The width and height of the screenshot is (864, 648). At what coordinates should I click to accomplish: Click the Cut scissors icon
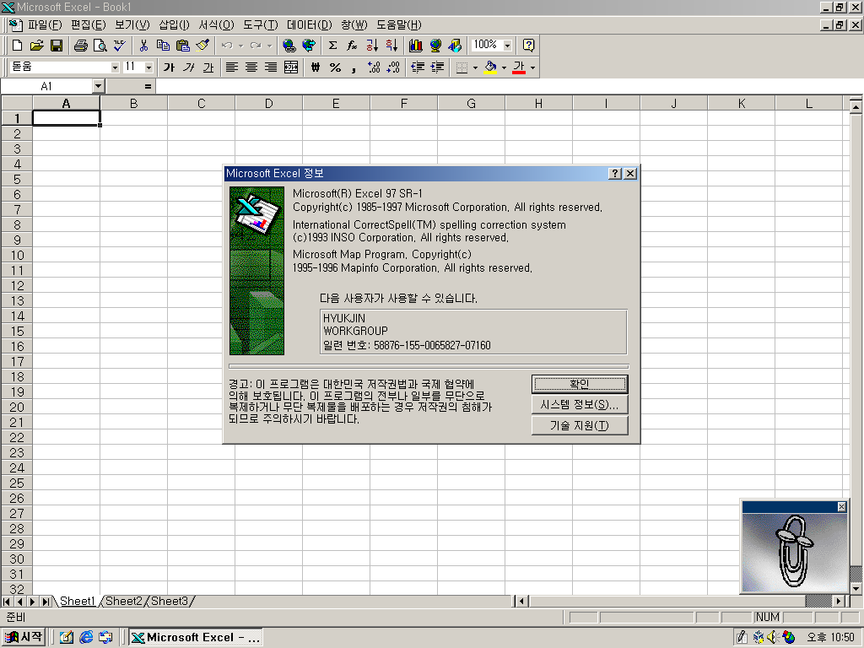[x=143, y=46]
